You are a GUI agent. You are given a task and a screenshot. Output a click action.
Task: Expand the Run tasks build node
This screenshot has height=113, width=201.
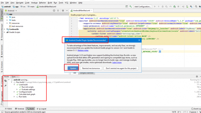pos(14,97)
